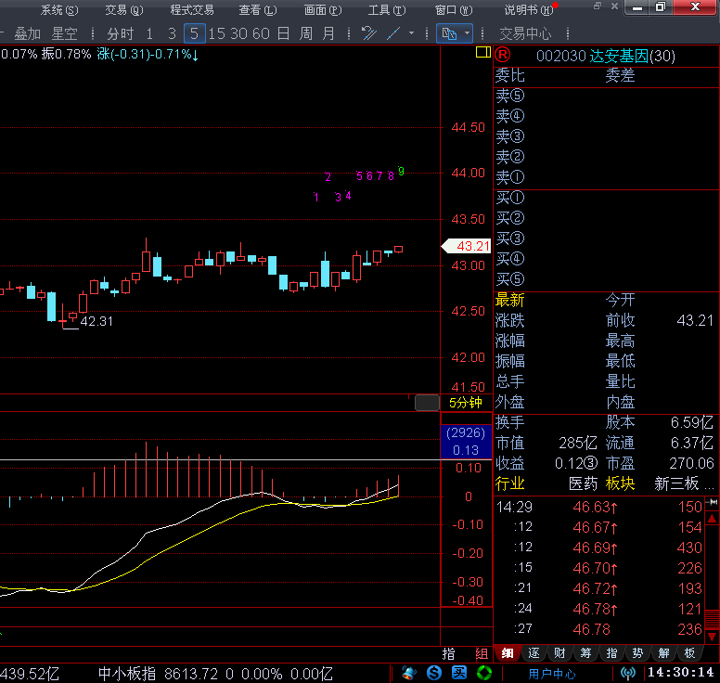Click the red R margin-trading icon
This screenshot has width=720, height=683.
coord(503,56)
